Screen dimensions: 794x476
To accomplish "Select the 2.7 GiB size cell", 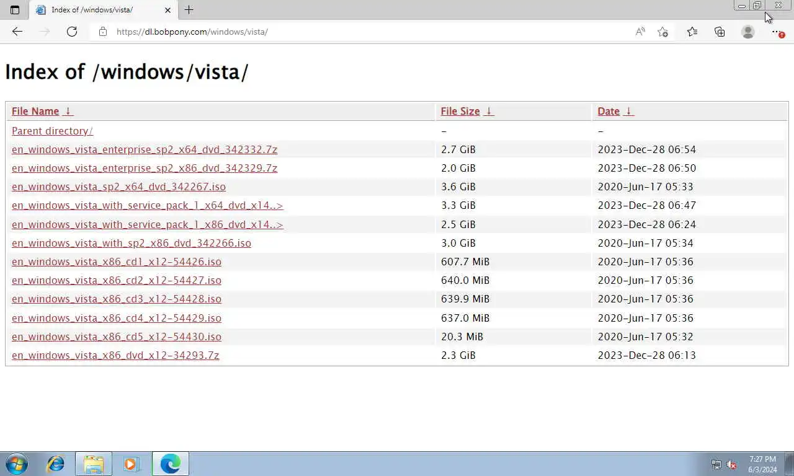I will point(458,149).
